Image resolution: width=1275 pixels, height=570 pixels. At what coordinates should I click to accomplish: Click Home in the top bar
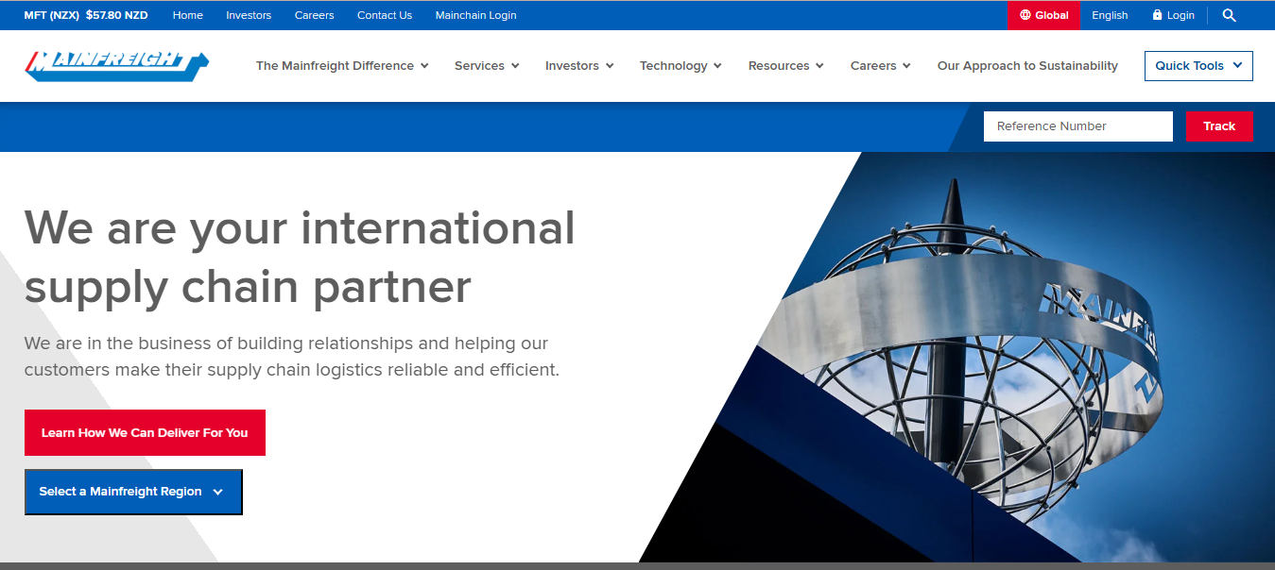coord(188,15)
